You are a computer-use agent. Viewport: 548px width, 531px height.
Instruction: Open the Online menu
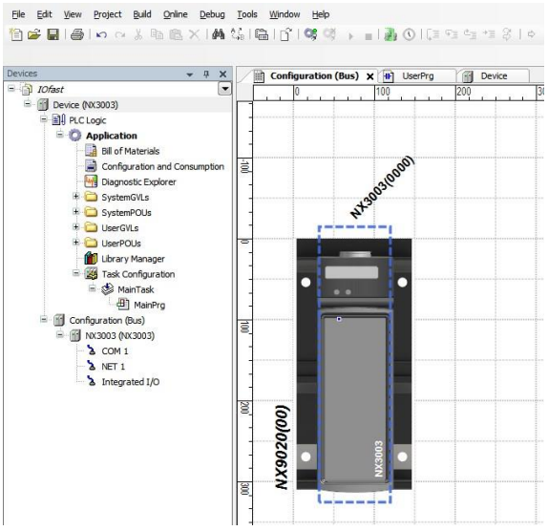175,14
